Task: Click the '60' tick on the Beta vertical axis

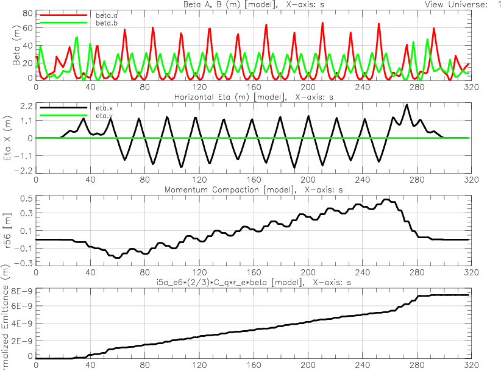Action: [28, 28]
